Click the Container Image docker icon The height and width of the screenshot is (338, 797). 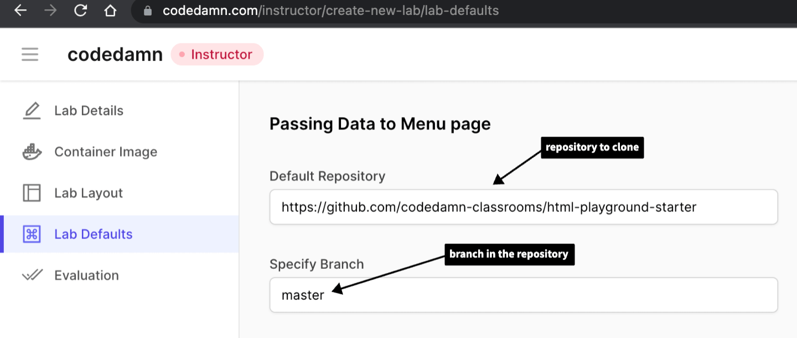pos(32,152)
